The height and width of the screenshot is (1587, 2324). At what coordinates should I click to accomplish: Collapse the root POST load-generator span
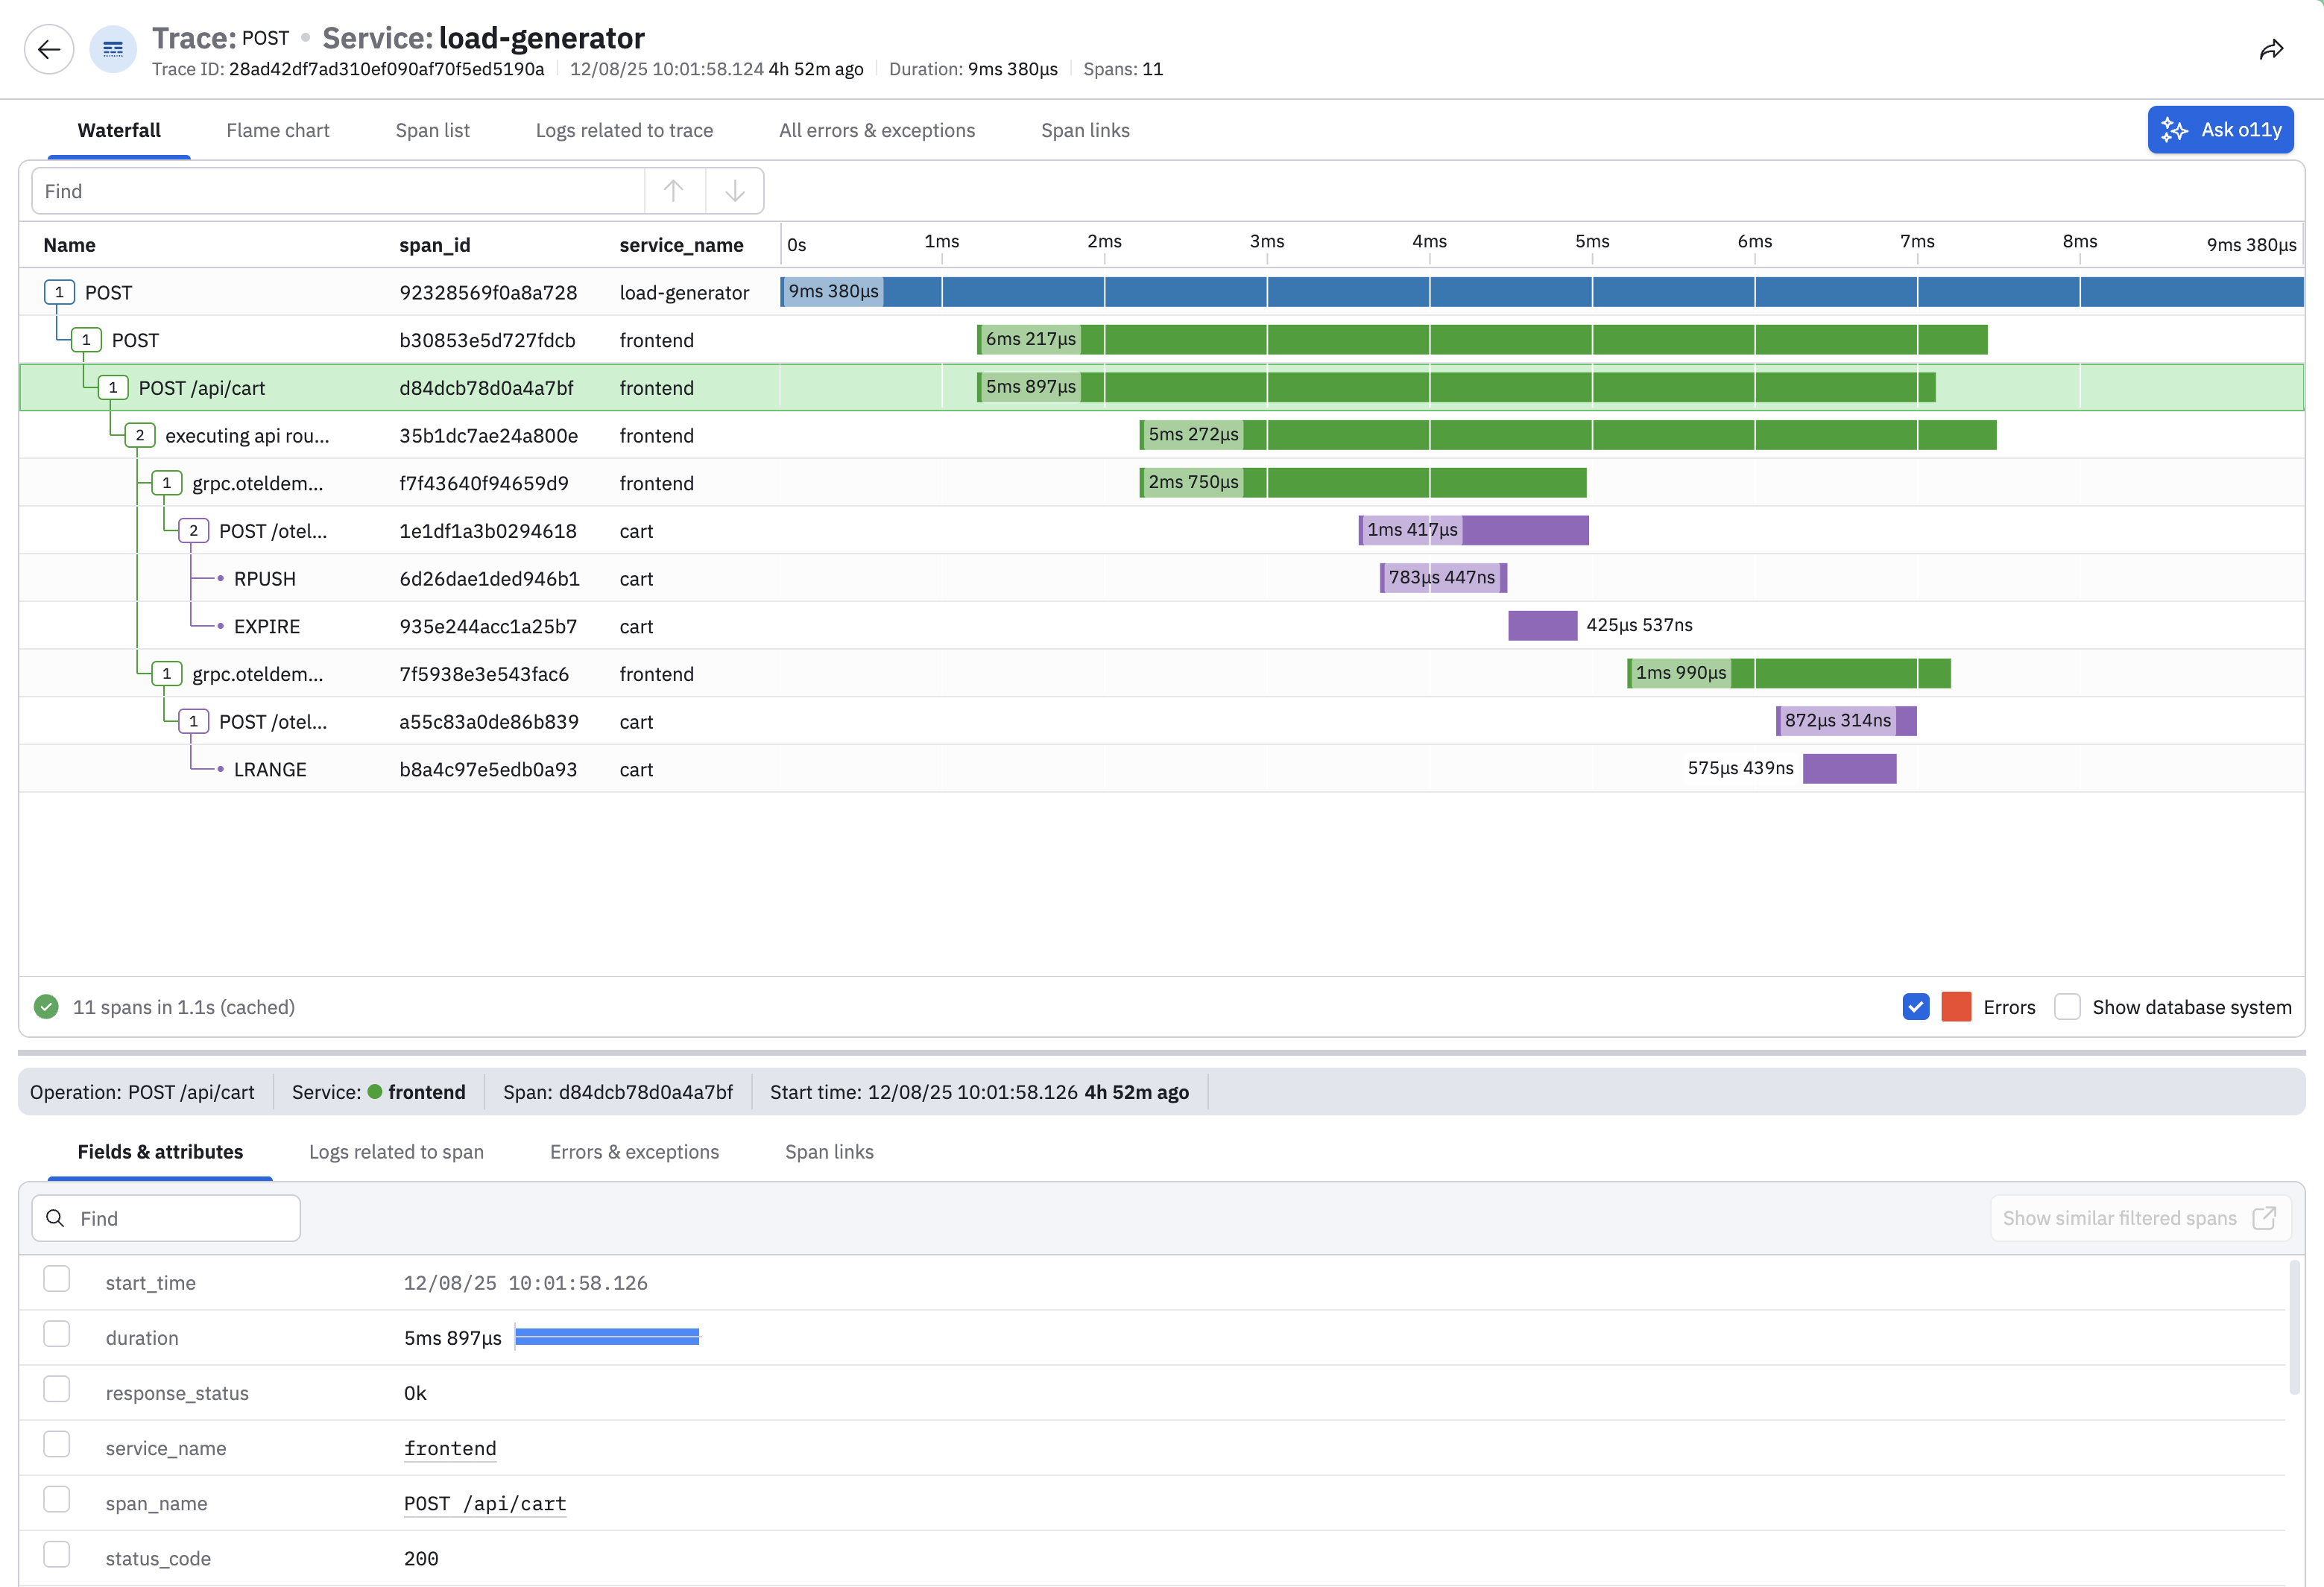[x=59, y=293]
